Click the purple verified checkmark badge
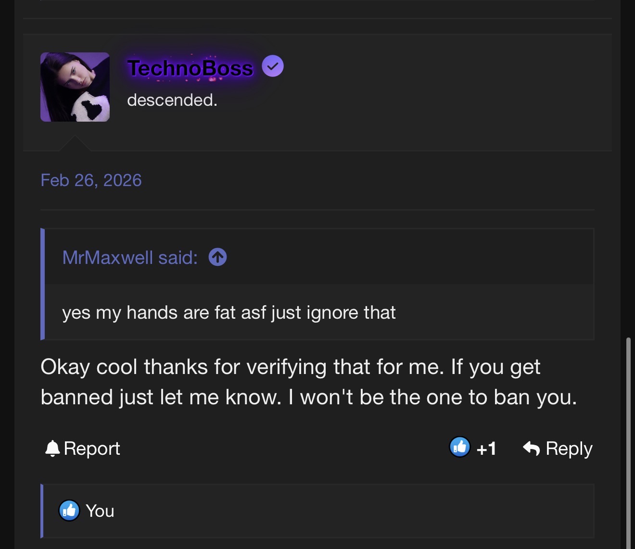Screen dimensions: 635x549 [273, 66]
